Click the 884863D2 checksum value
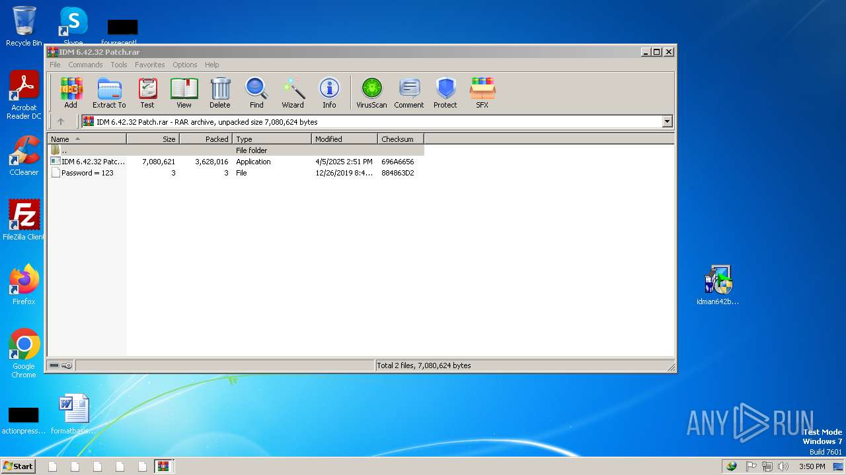846x475 pixels. pyautogui.click(x=397, y=173)
